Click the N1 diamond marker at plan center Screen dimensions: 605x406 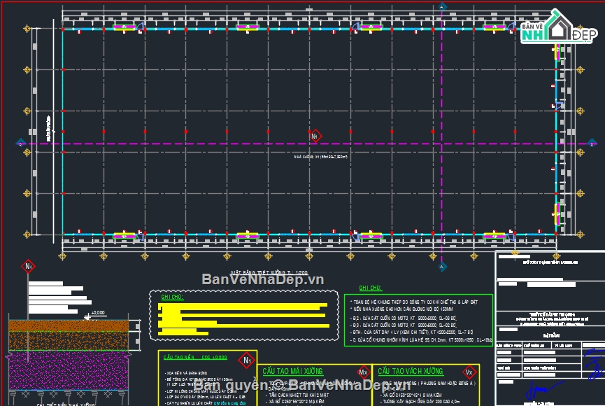(315, 135)
